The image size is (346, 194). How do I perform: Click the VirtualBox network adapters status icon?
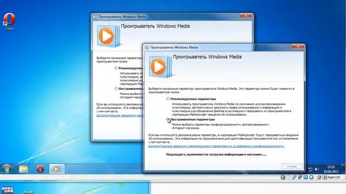tap(300, 177)
